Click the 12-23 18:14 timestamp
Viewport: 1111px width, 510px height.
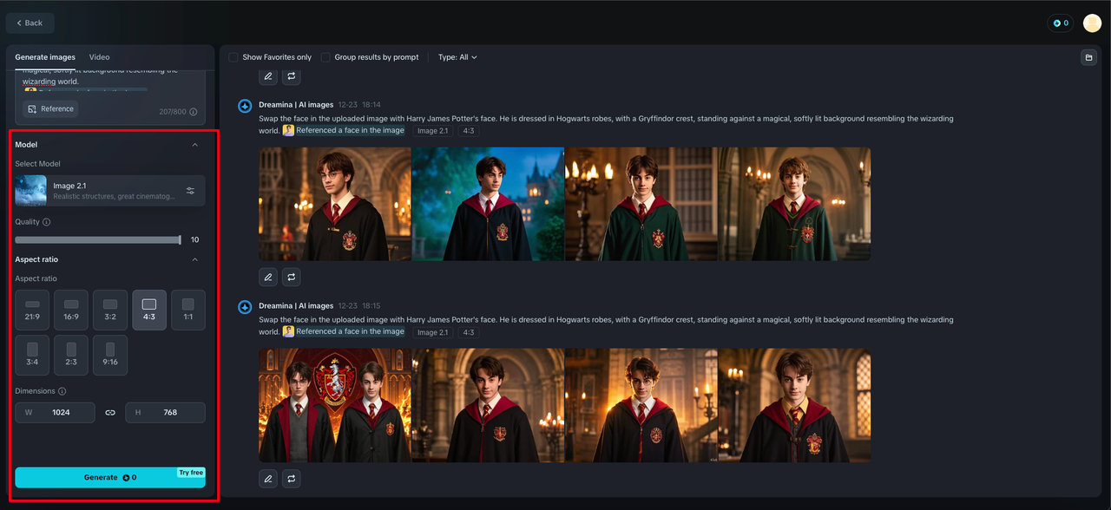coord(359,105)
